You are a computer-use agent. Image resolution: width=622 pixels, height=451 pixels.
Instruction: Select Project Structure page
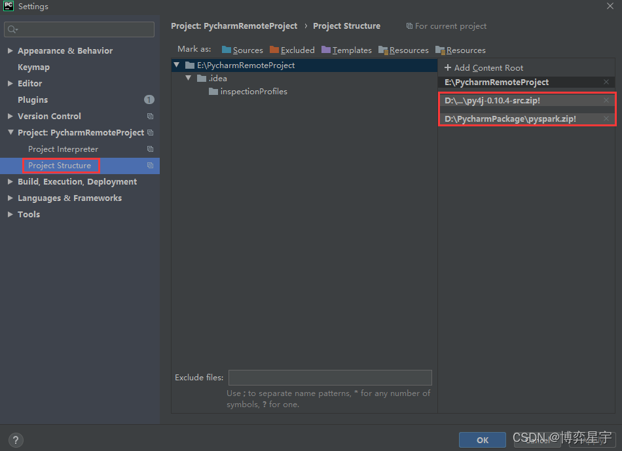(x=60, y=166)
